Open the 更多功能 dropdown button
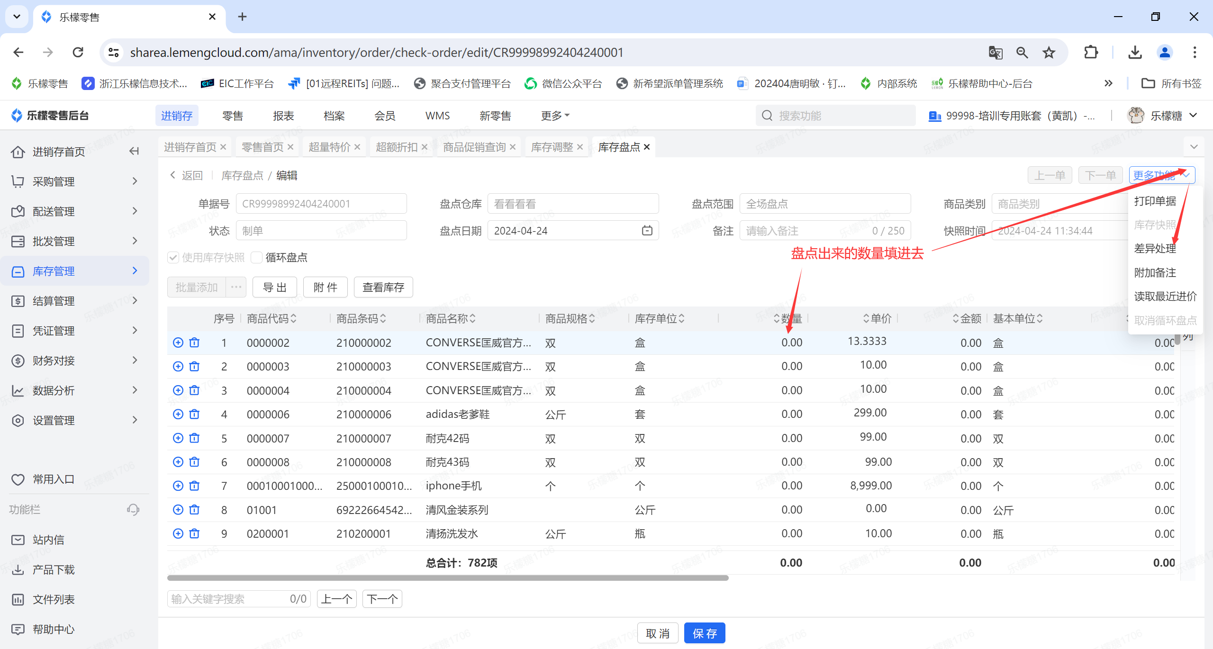 (1162, 175)
